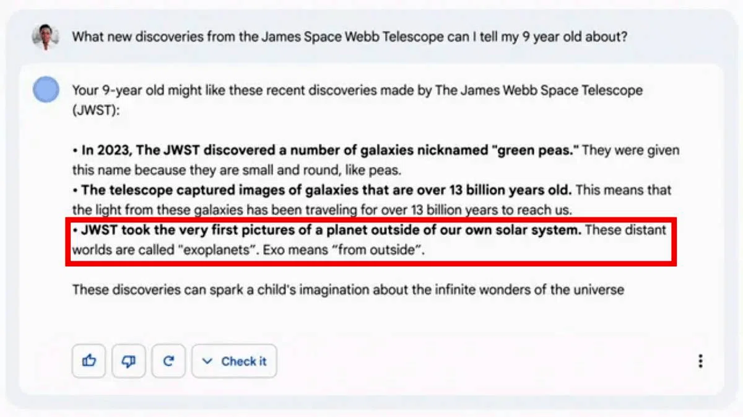Click the thumbs down icon
The height and width of the screenshot is (417, 743).
(129, 361)
